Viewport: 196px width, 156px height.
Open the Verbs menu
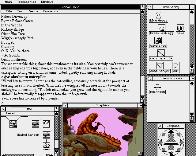coord(34,11)
